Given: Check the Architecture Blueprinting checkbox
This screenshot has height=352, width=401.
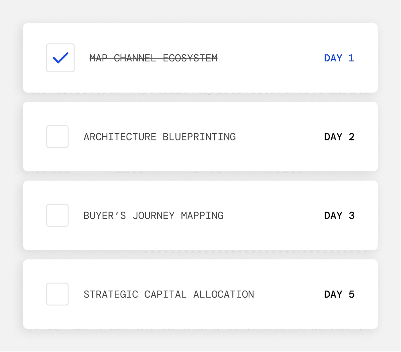Looking at the screenshot, I should click(58, 136).
